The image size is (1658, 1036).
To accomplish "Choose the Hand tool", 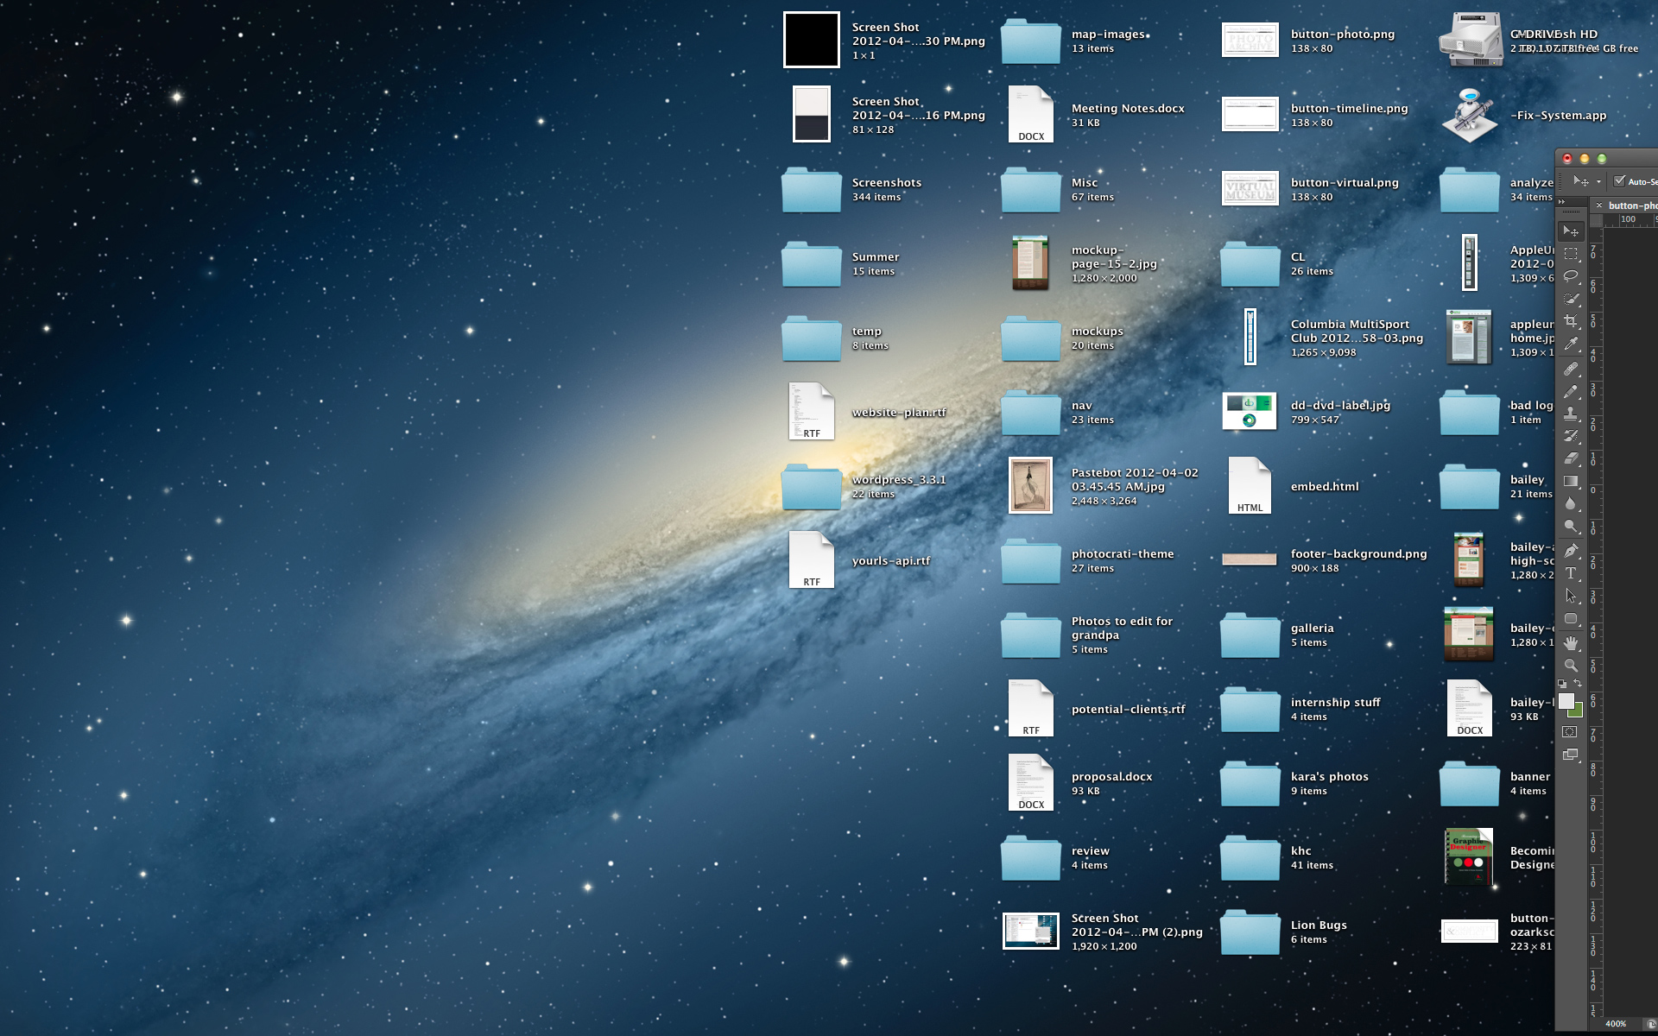I will pos(1571,642).
